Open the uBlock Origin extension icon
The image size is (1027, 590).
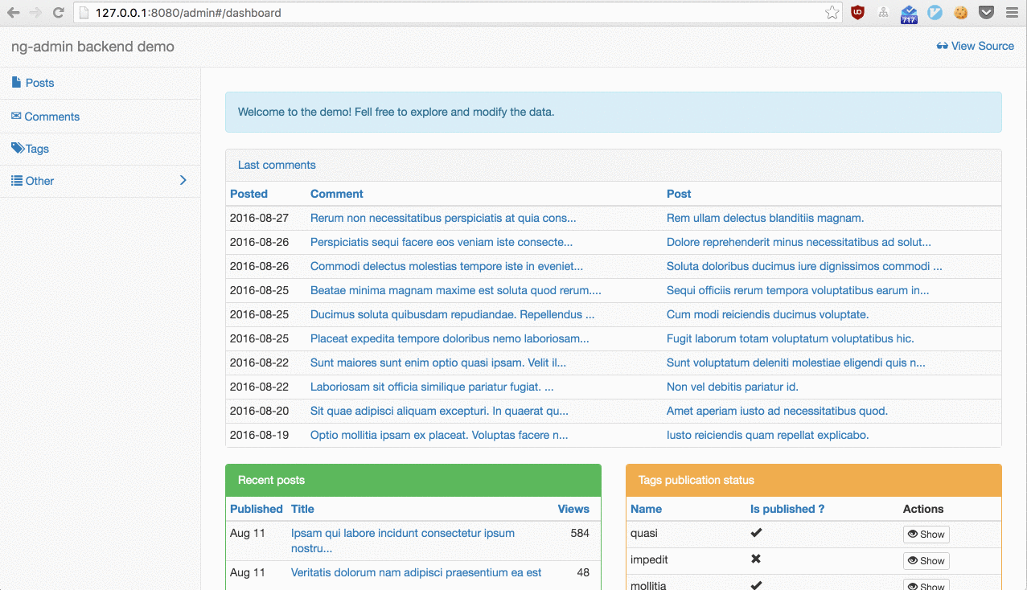[x=857, y=13]
